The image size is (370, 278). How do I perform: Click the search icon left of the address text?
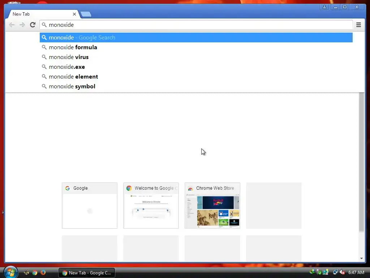(44, 25)
